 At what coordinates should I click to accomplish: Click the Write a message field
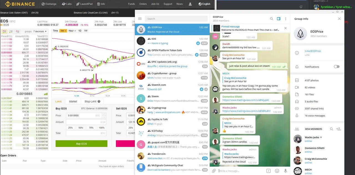[241, 171]
